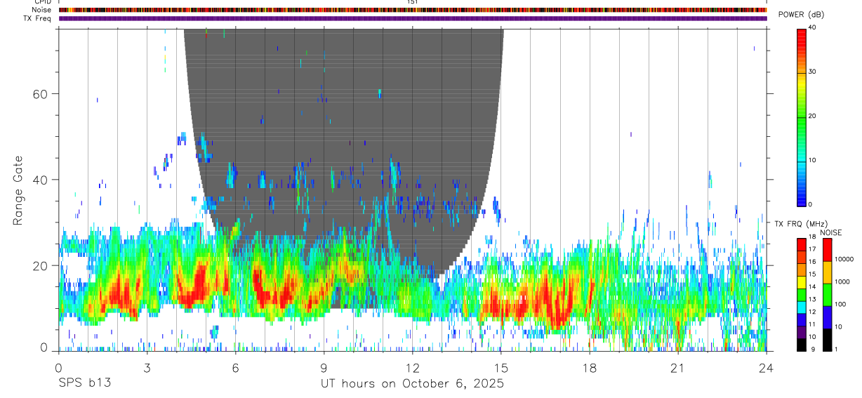The height and width of the screenshot is (398, 862).
Task: Click the 'POWER (dB)' label
Action: click(801, 15)
